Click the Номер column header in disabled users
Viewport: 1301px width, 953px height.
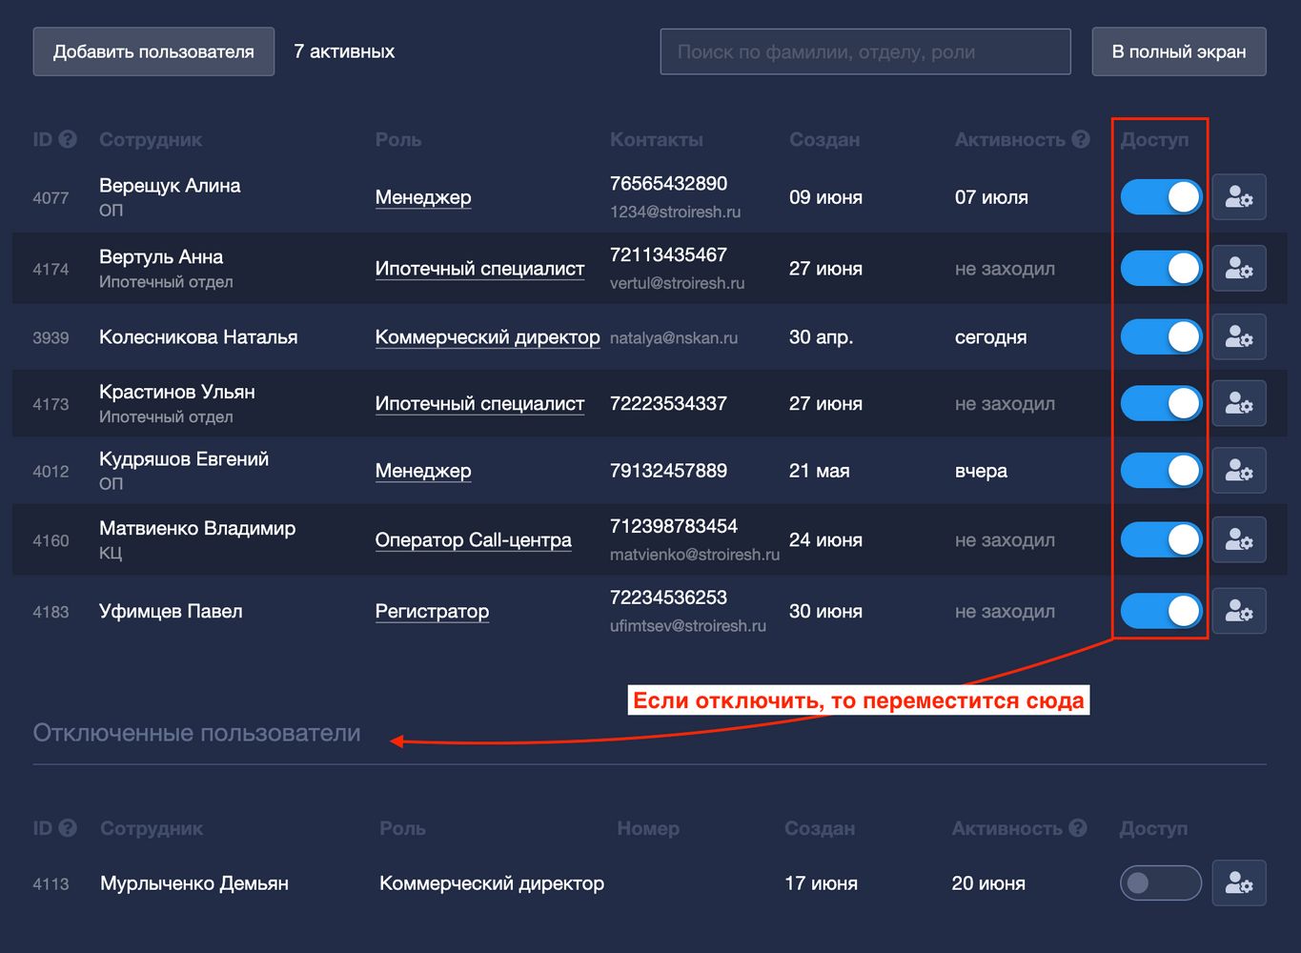(x=648, y=828)
